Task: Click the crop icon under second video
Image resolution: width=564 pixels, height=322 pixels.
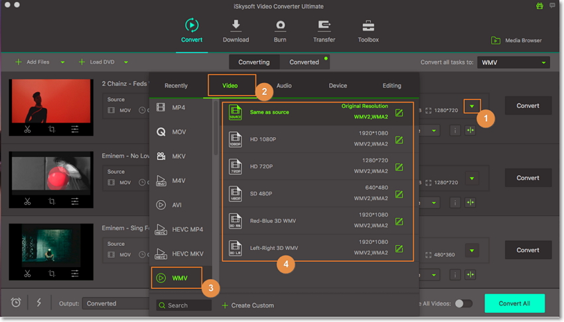Action: pyautogui.click(x=52, y=201)
